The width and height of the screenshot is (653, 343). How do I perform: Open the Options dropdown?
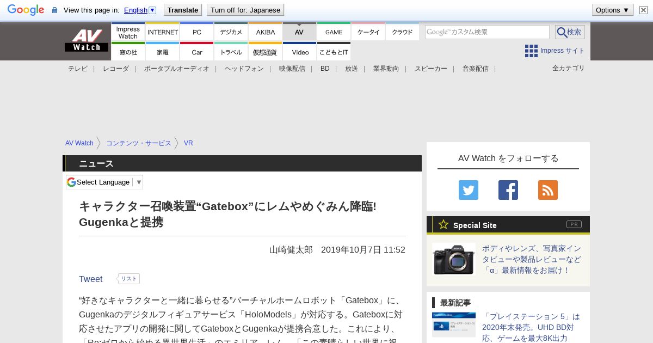click(613, 10)
